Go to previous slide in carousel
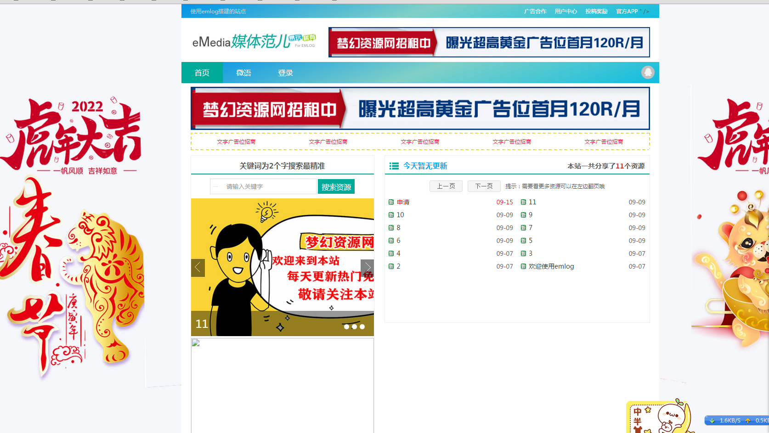This screenshot has height=433, width=769. coord(198,268)
